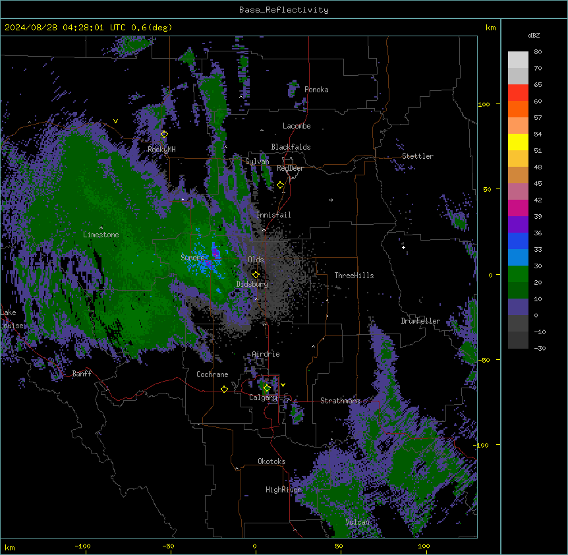This screenshot has width=568, height=555.
Task: Click the Lacombe city label
Action: point(297,126)
